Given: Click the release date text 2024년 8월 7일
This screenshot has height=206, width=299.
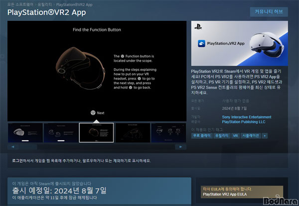Looking at the screenshot, I should coord(234,108).
